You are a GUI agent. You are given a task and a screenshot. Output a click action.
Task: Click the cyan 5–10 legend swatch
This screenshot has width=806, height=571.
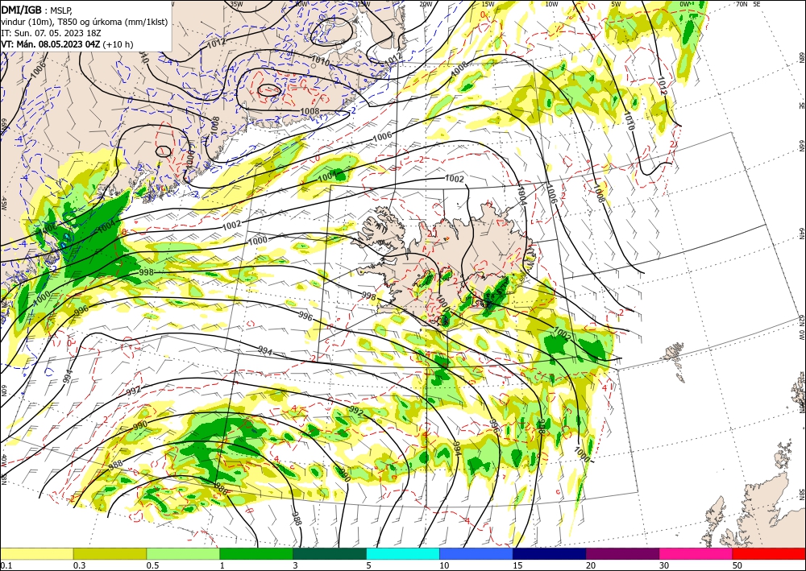403,553
